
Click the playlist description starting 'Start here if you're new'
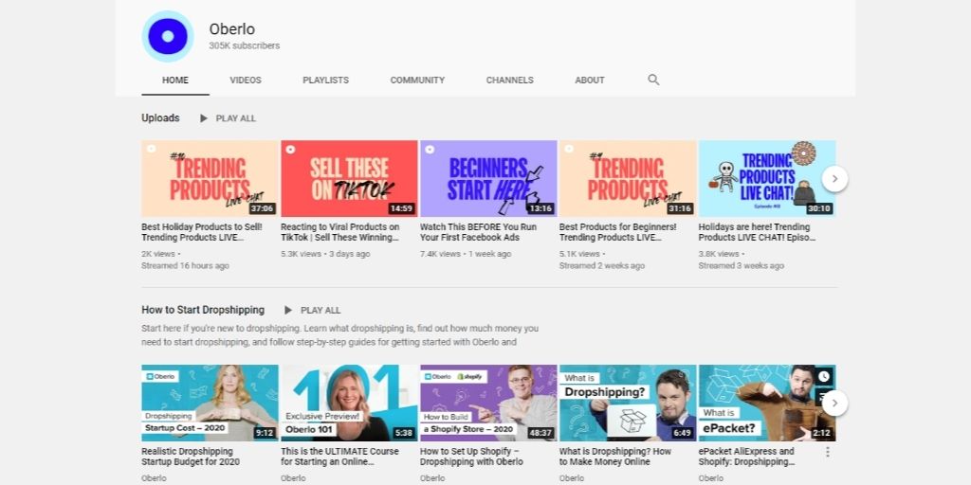tap(340, 334)
